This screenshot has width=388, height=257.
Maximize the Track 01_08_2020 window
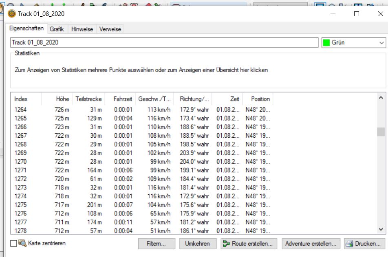pyautogui.click(x=357, y=14)
